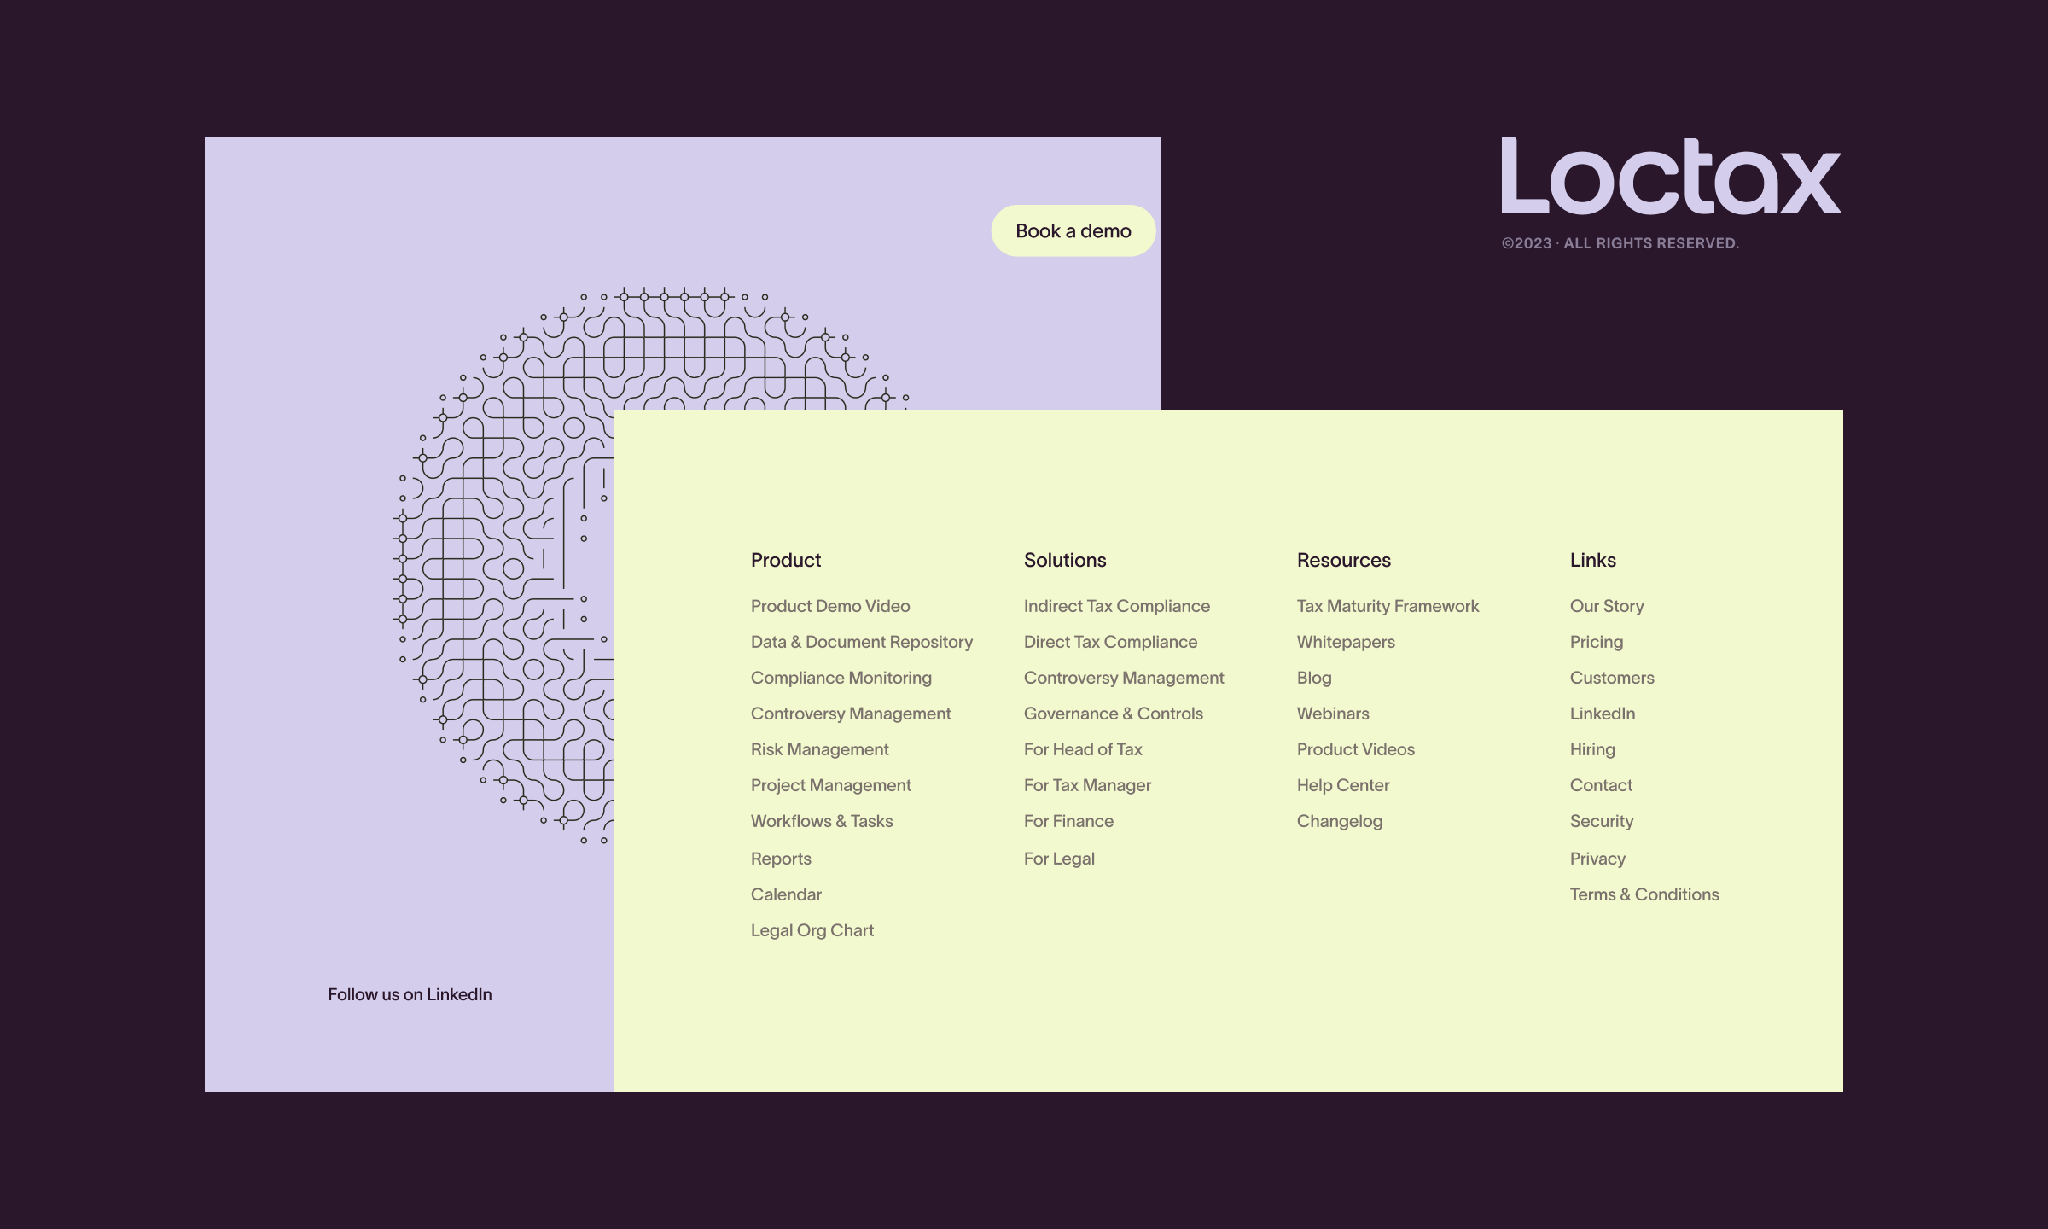The height and width of the screenshot is (1229, 2048).
Task: Open the Blog link
Action: [x=1313, y=678]
